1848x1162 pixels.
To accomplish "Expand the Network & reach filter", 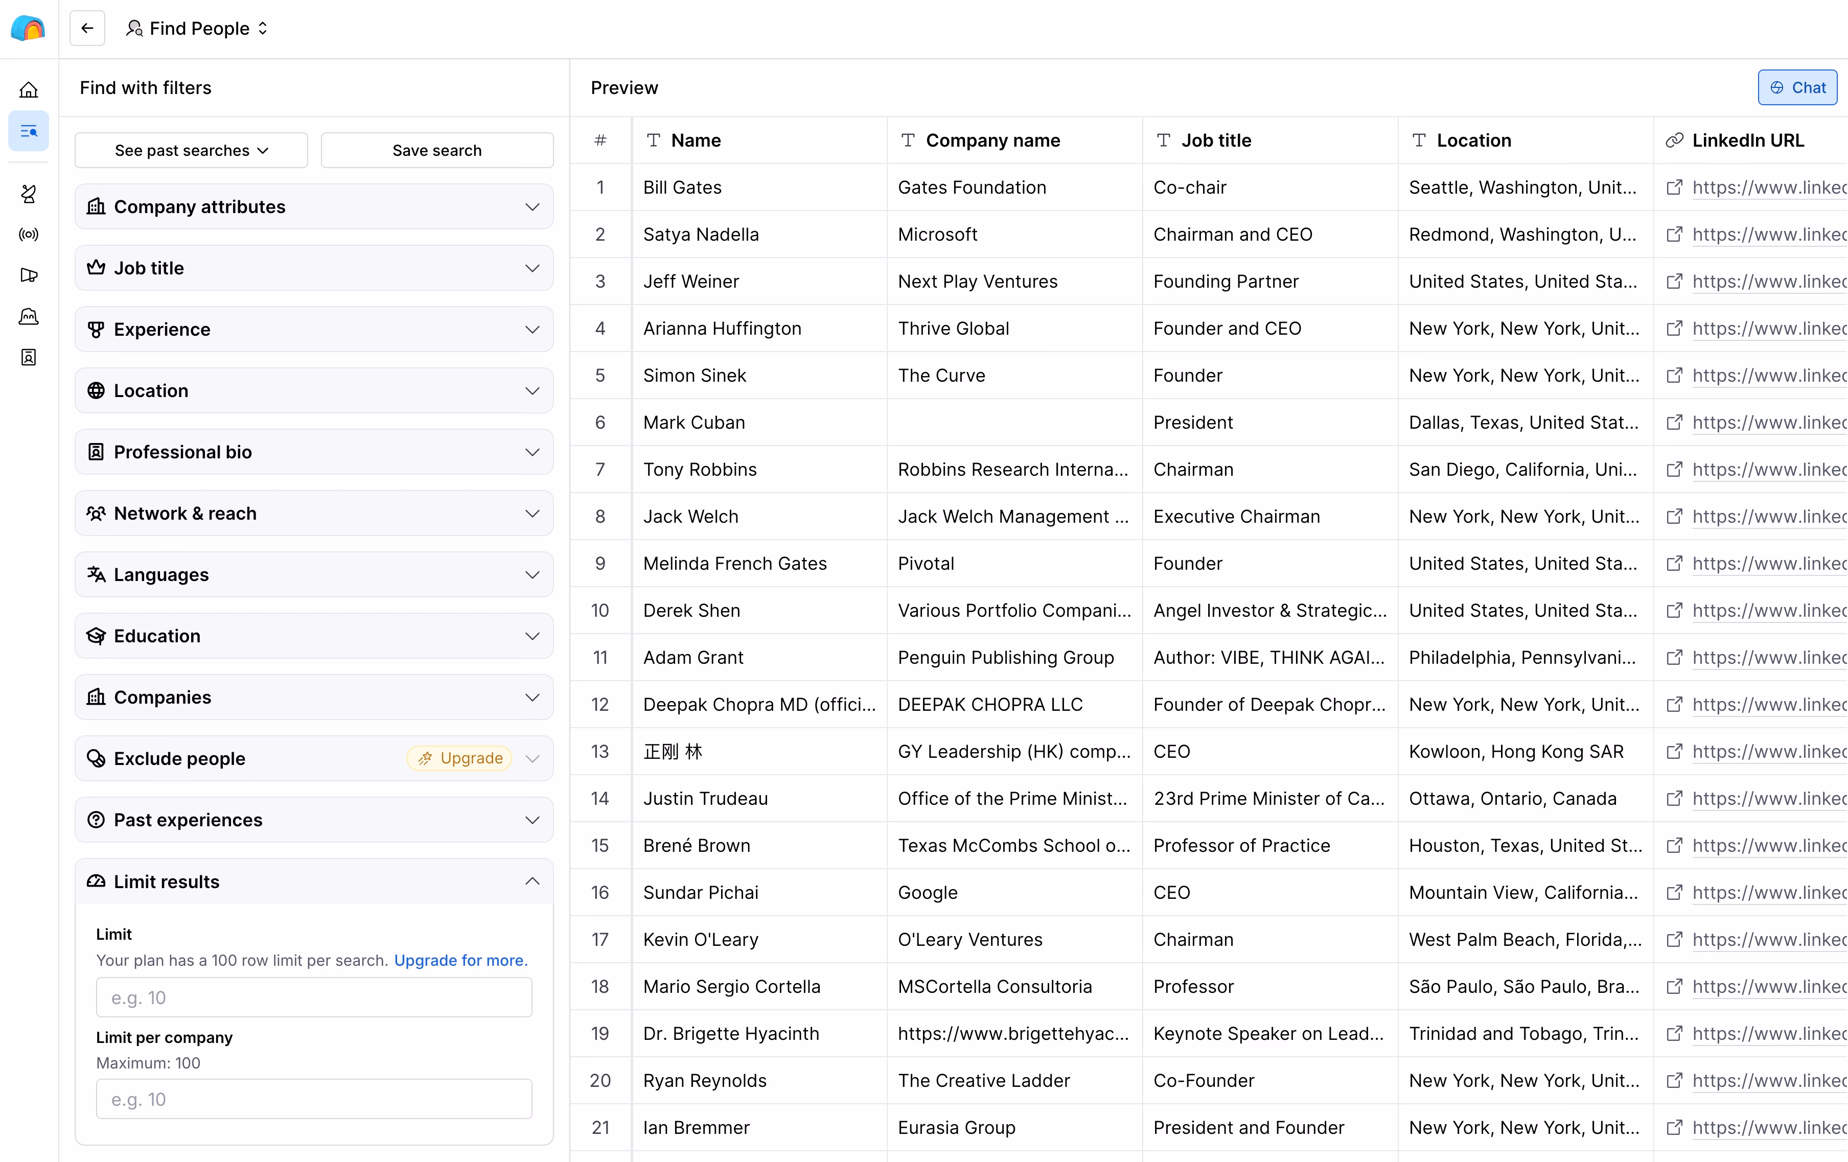I will pos(314,514).
